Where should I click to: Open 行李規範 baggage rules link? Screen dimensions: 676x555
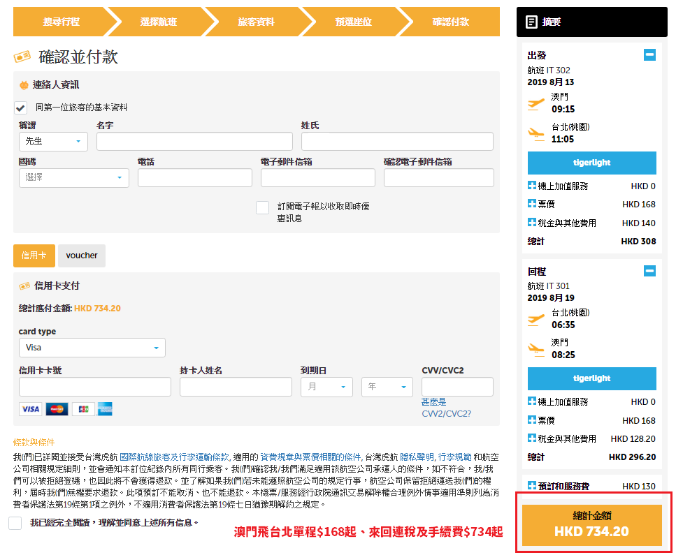[455, 457]
